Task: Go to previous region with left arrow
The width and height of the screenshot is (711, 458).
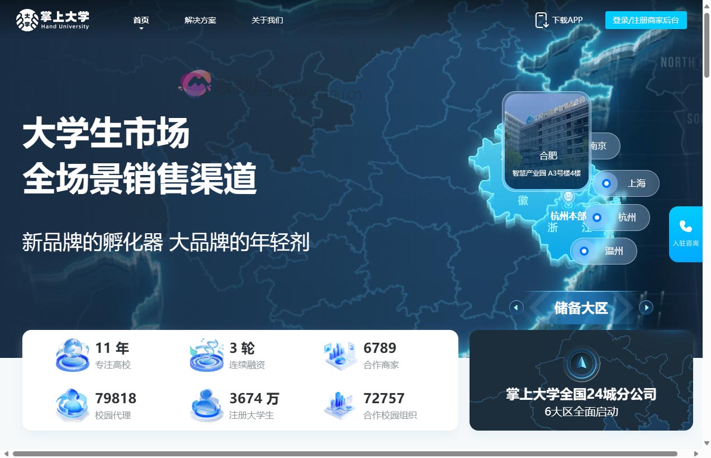Action: 516,308
